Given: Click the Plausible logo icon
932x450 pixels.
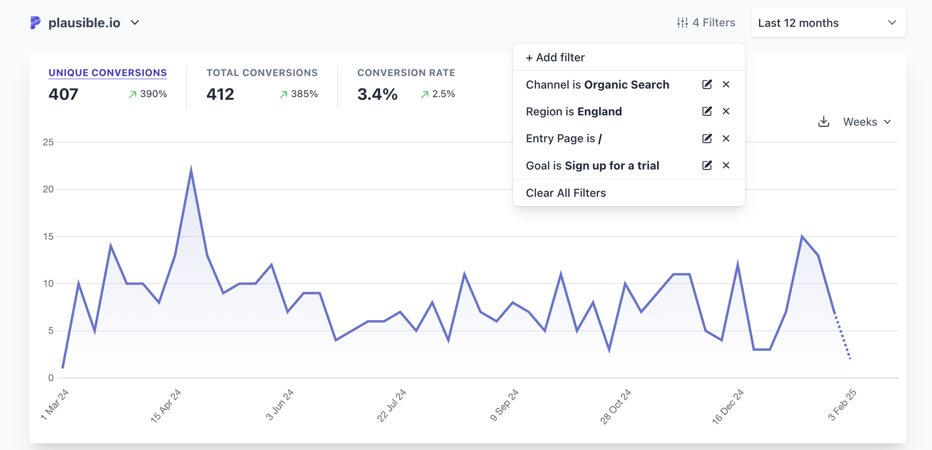Looking at the screenshot, I should tap(36, 23).
